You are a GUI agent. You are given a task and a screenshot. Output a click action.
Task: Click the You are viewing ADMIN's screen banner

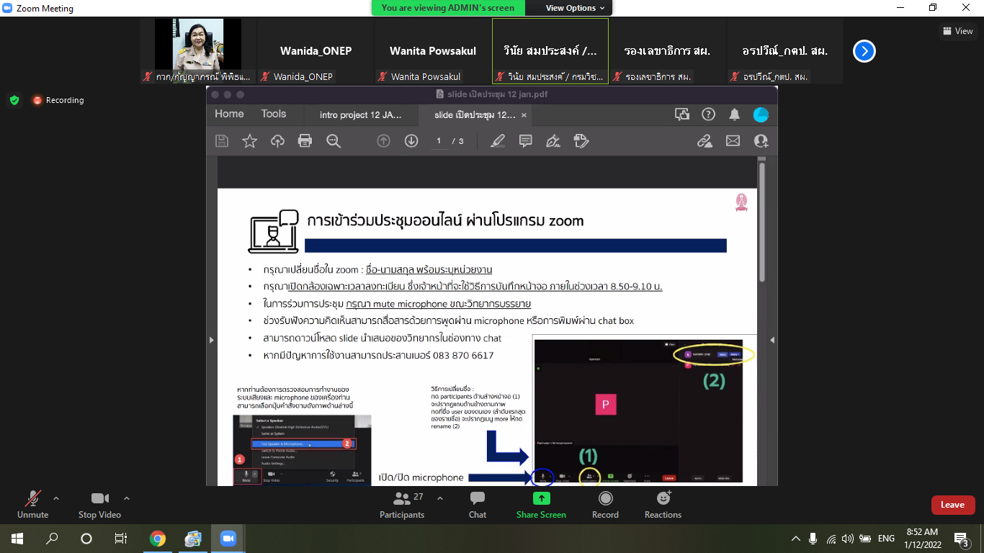(448, 8)
